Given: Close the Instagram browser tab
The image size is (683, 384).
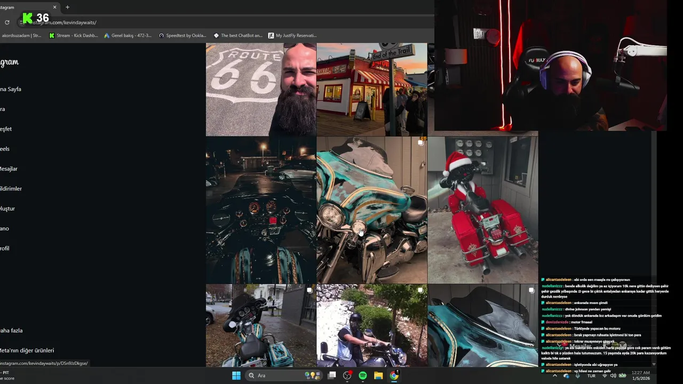Looking at the screenshot, I should click(x=54, y=7).
